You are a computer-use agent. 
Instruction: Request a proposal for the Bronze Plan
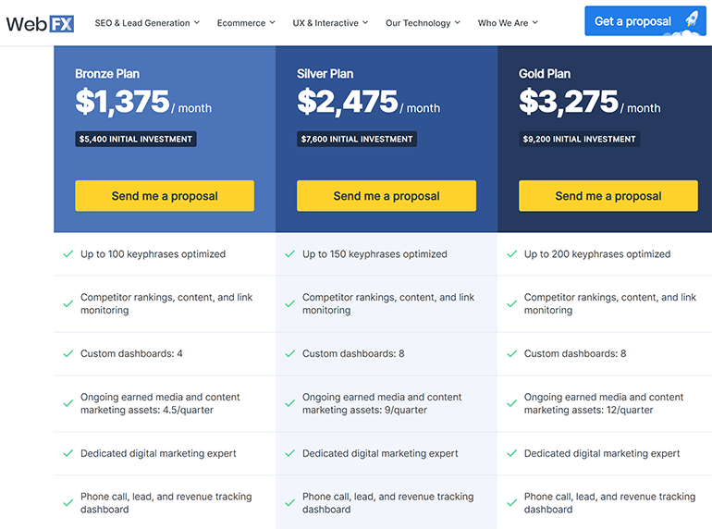pos(165,196)
